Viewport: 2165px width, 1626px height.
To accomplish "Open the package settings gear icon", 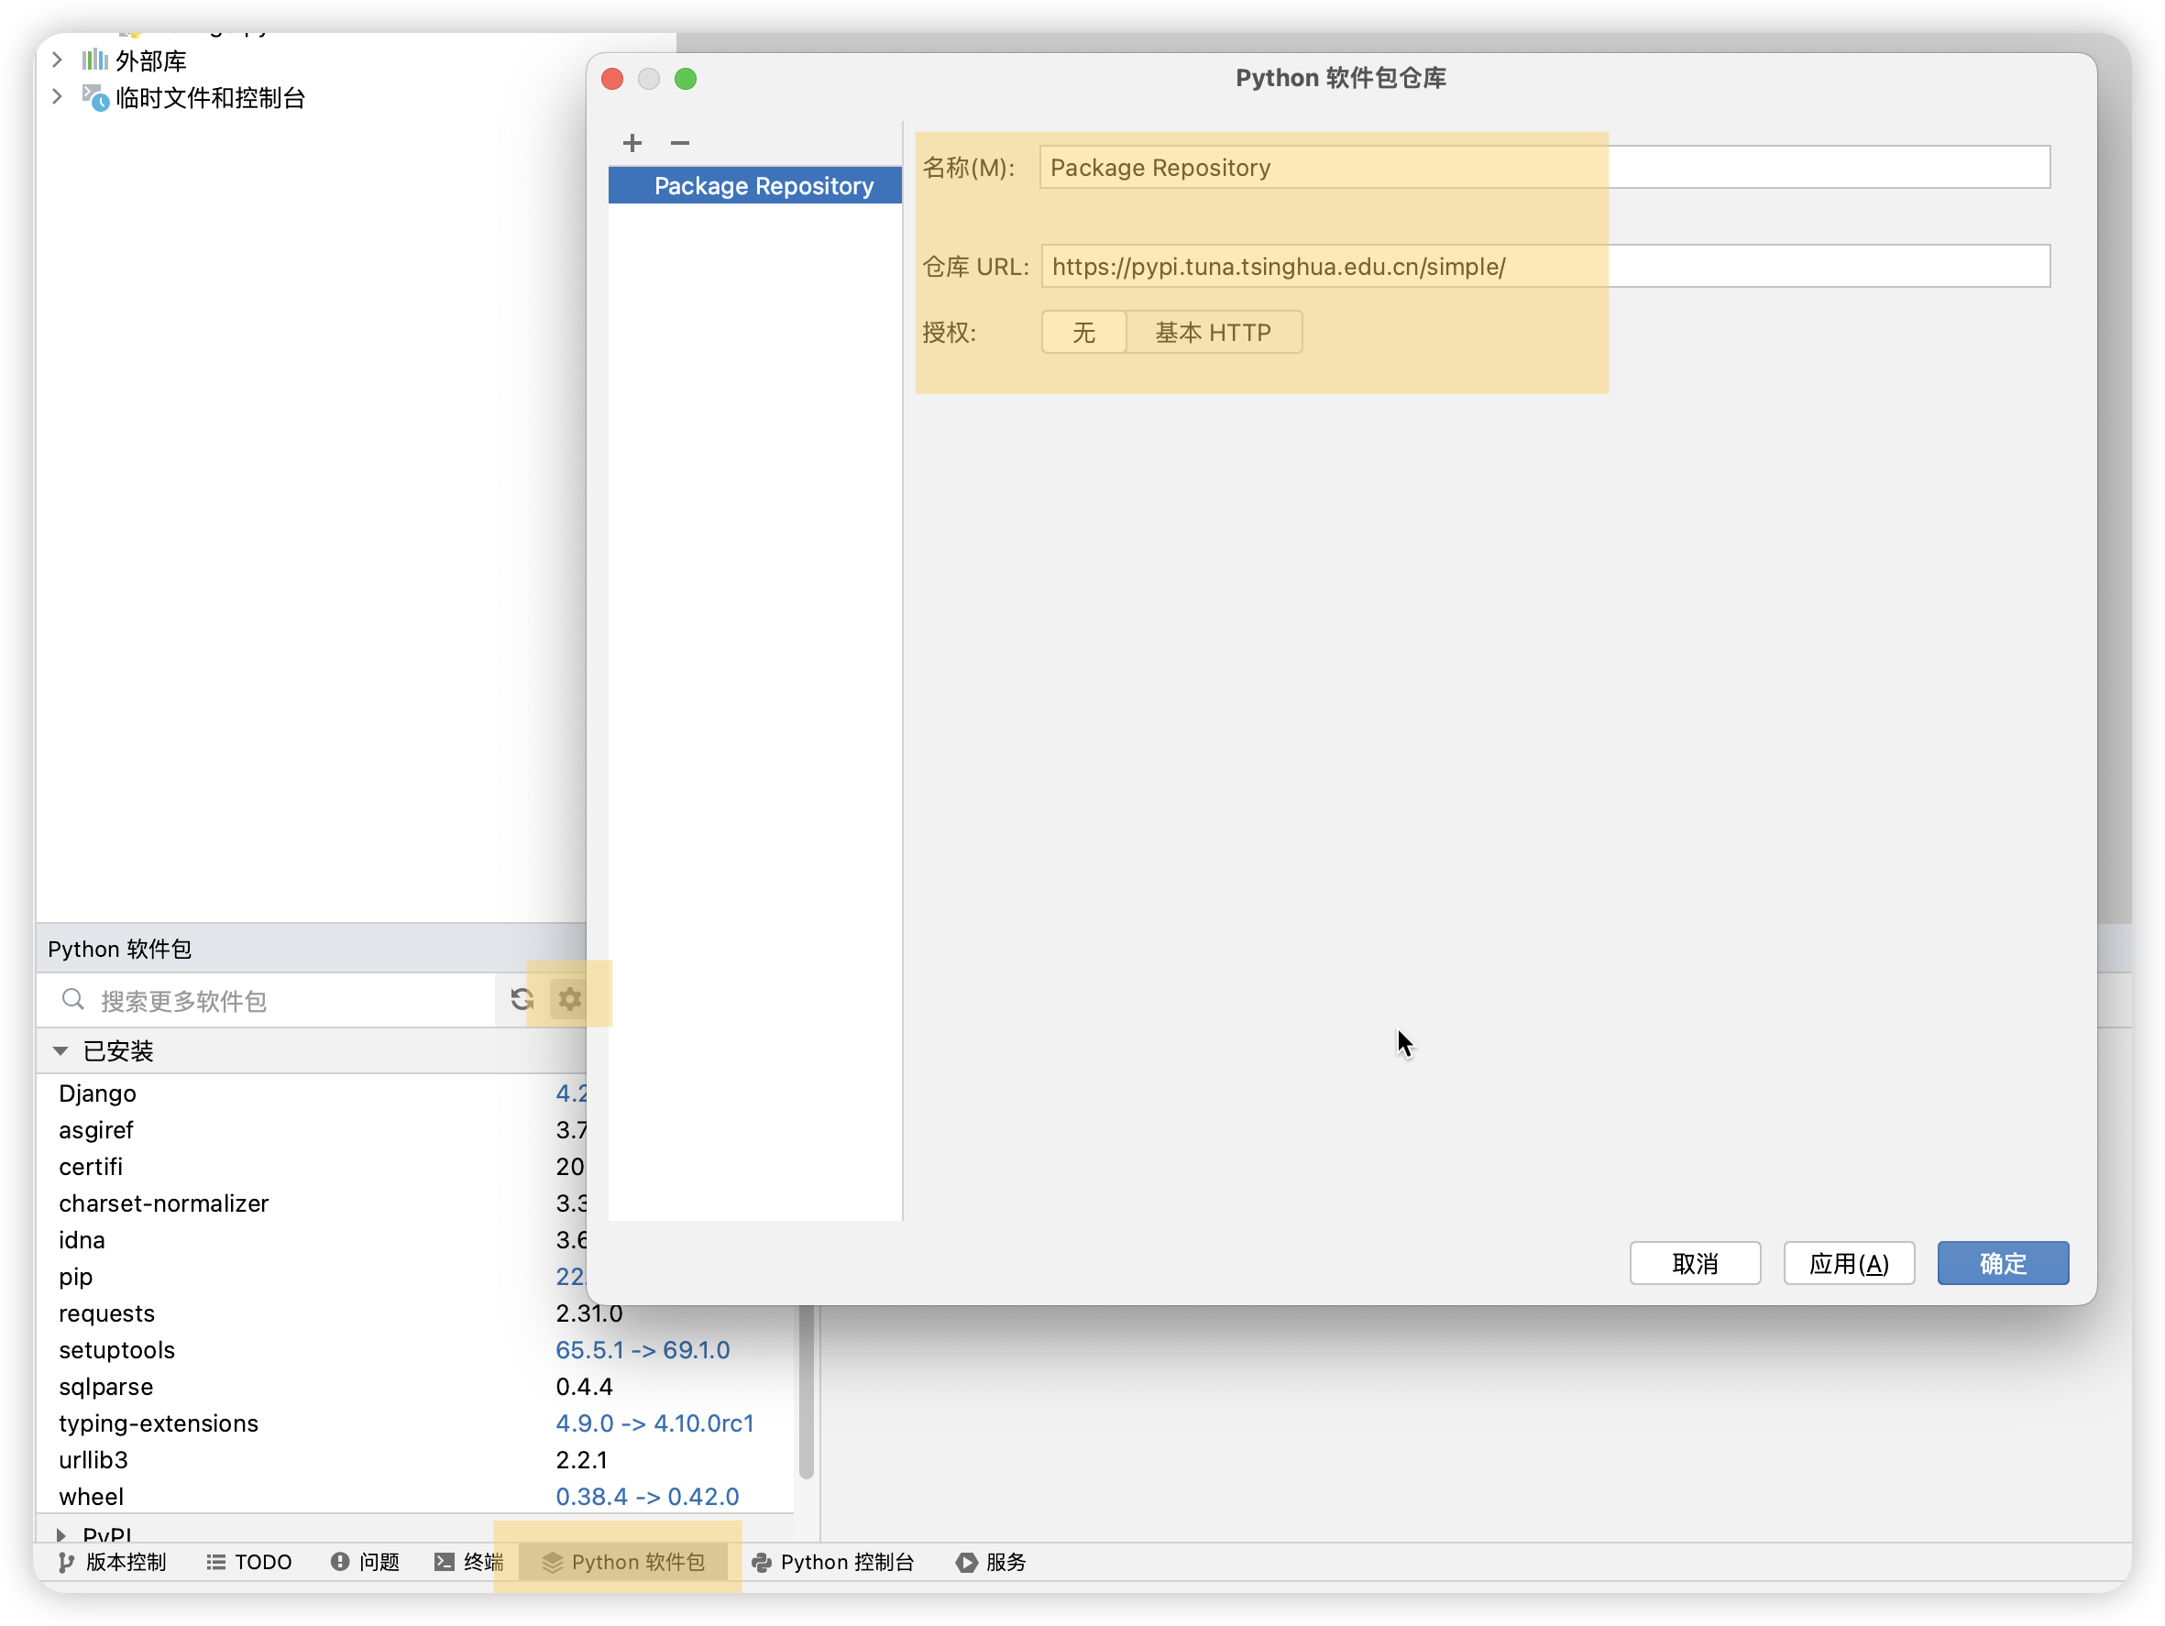I will pyautogui.click(x=569, y=998).
